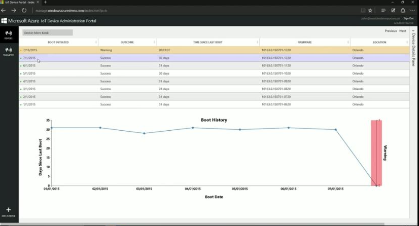Open the browser Hub icon
The image size is (419, 226).
[x=383, y=10]
